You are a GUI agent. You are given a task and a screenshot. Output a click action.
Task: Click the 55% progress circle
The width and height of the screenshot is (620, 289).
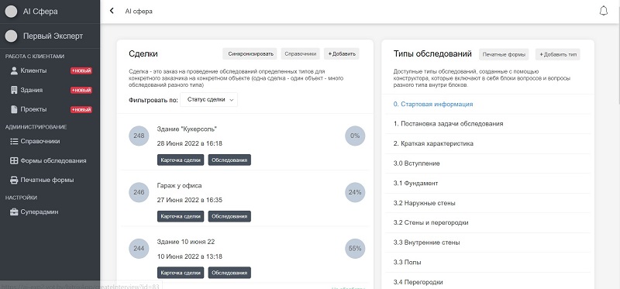click(x=355, y=249)
